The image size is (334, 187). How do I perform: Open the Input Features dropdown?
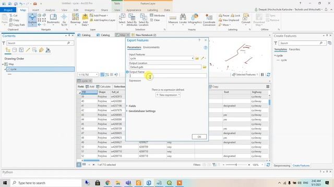[x=193, y=58]
